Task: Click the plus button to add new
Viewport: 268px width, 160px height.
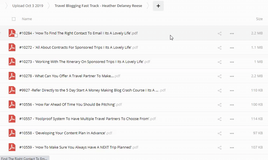Action: pos(158,6)
